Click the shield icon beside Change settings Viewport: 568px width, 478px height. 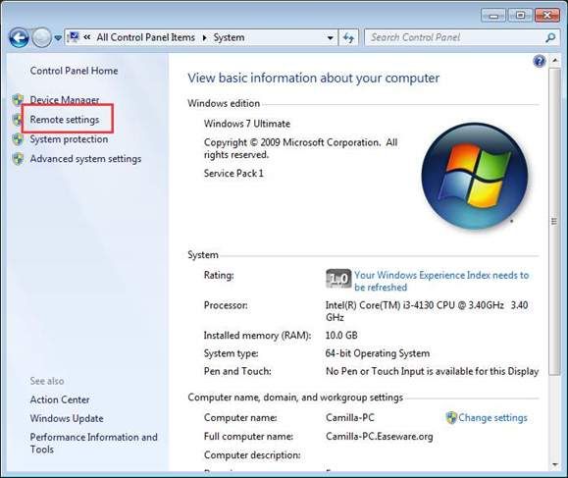click(451, 418)
